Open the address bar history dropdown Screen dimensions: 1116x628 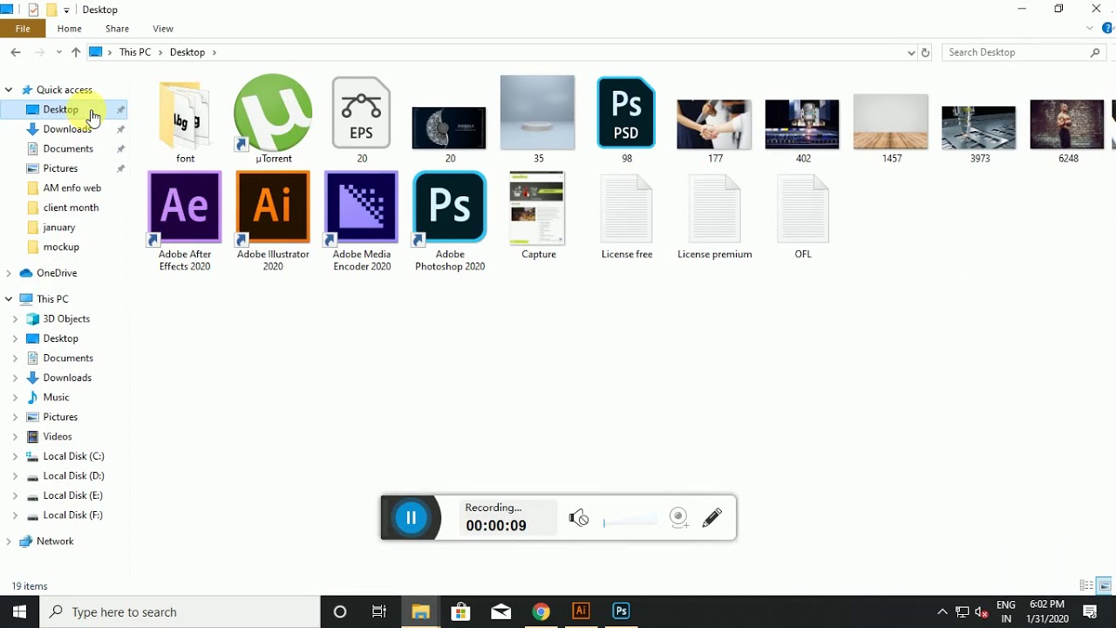pyautogui.click(x=911, y=52)
